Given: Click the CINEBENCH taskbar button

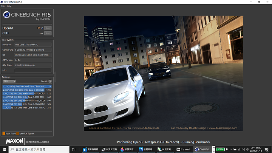Looking at the screenshot, I should click(202, 149).
